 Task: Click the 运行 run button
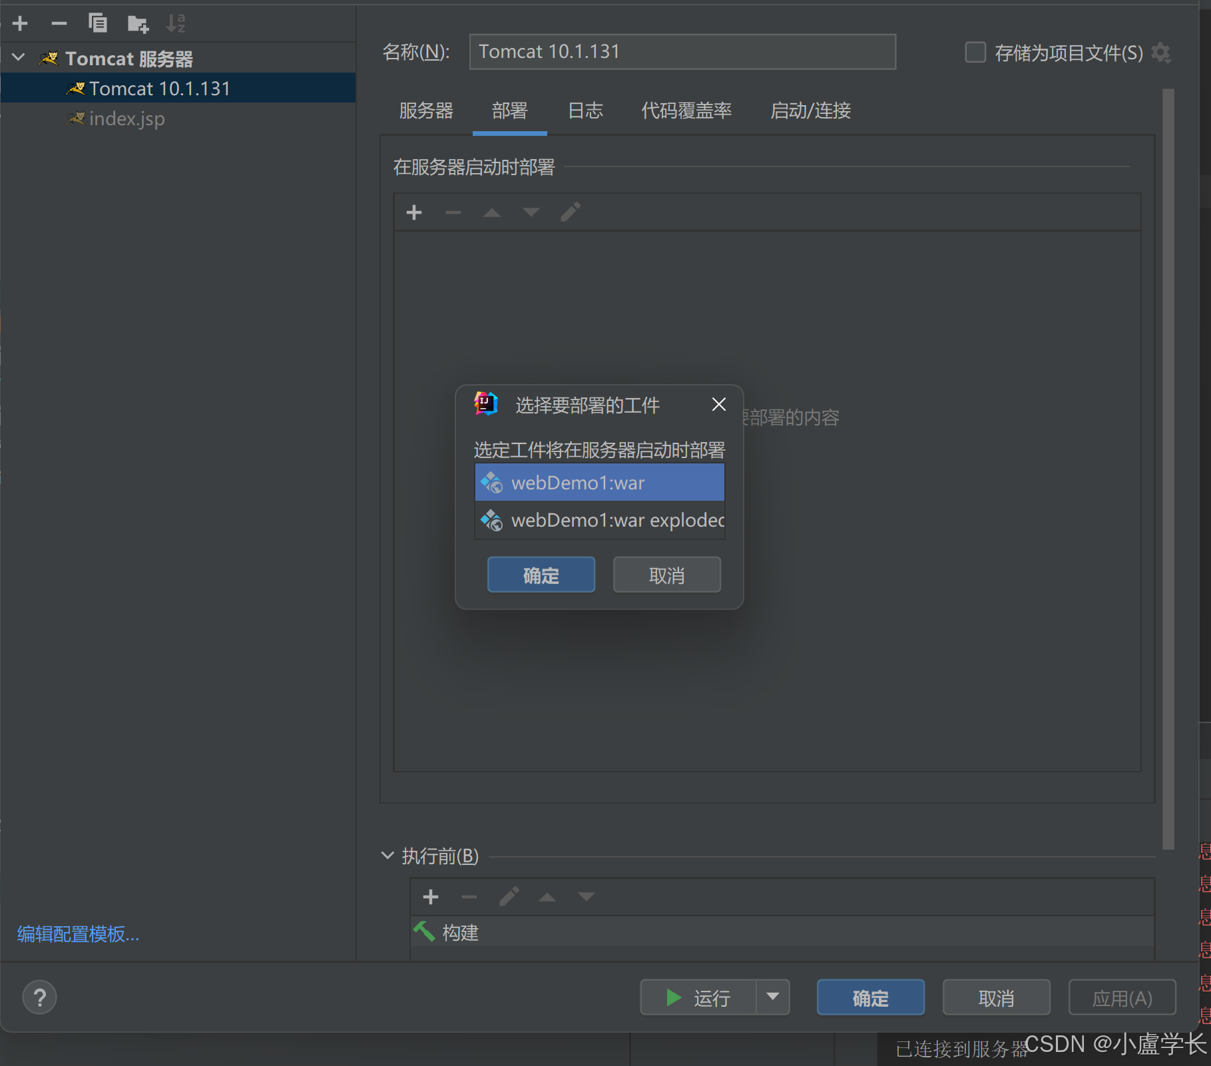coord(698,997)
